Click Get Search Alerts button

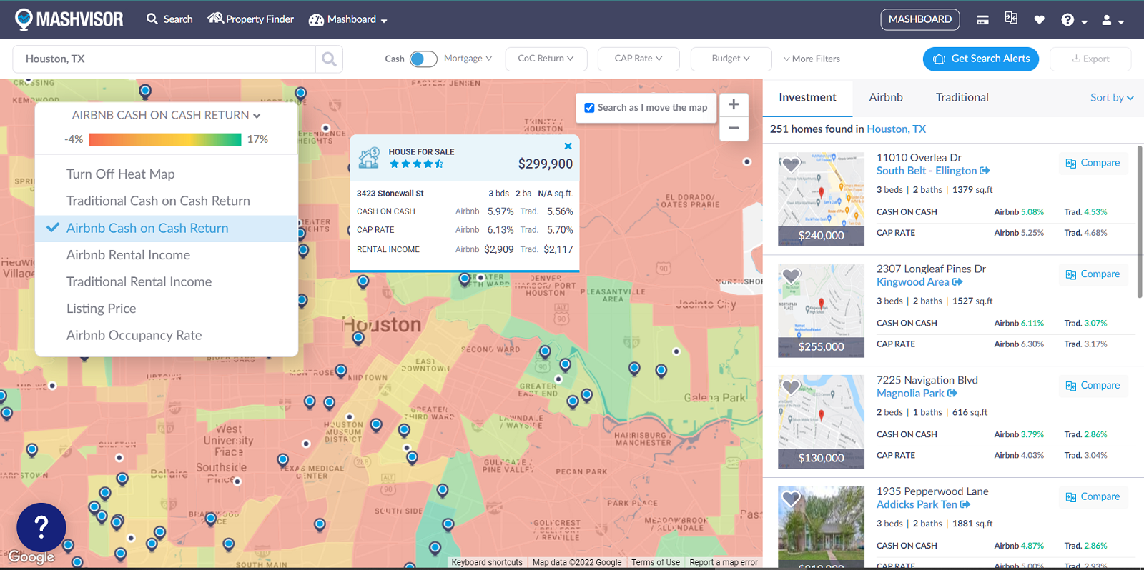(x=981, y=59)
